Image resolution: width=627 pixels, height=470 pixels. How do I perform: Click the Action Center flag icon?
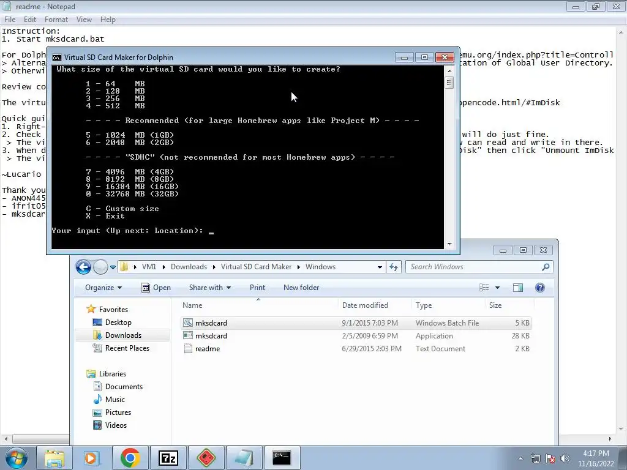pyautogui.click(x=550, y=458)
